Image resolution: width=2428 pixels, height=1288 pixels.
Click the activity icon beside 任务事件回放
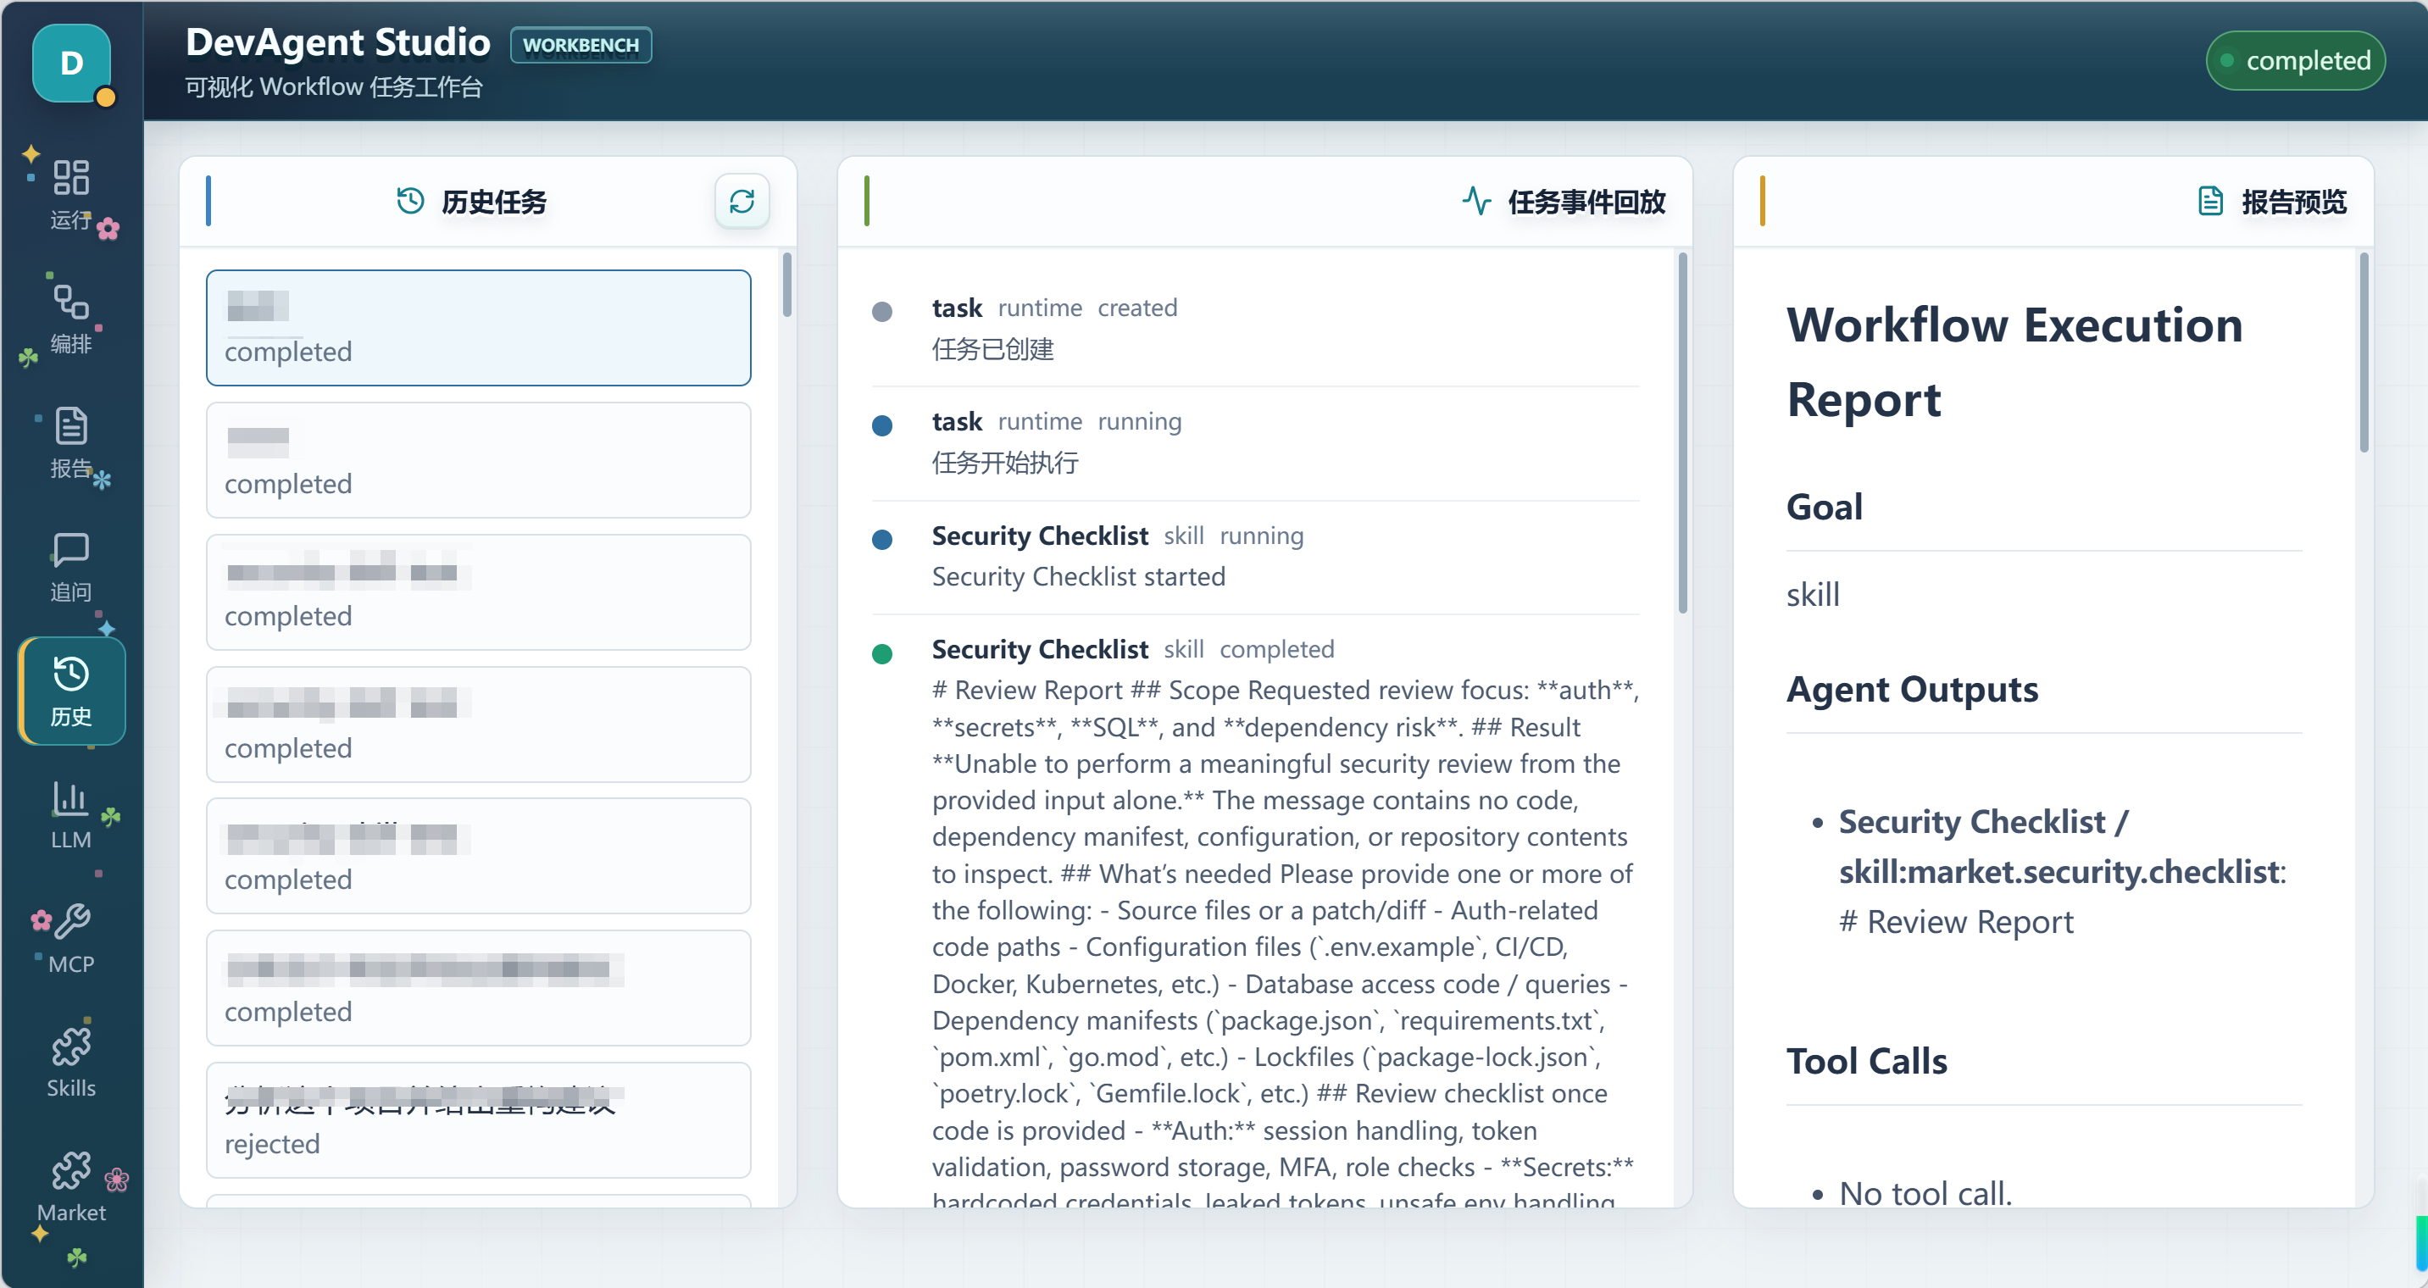point(1477,201)
